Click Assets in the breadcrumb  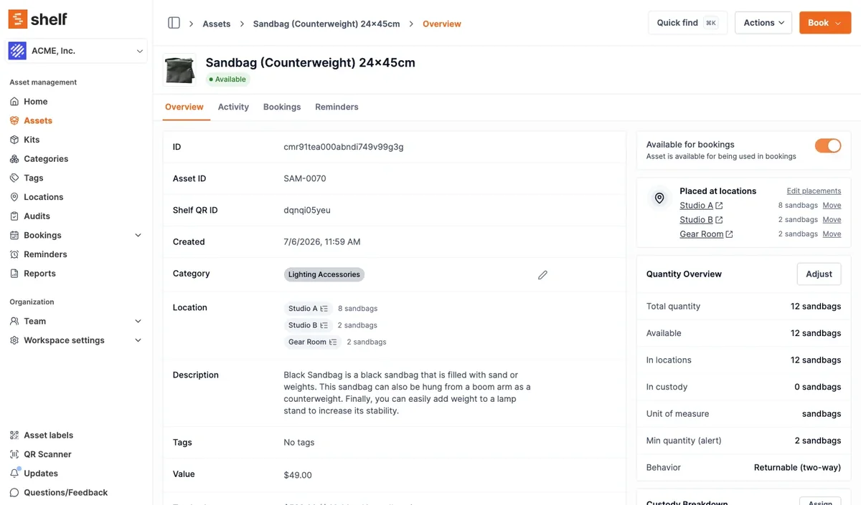(x=217, y=24)
